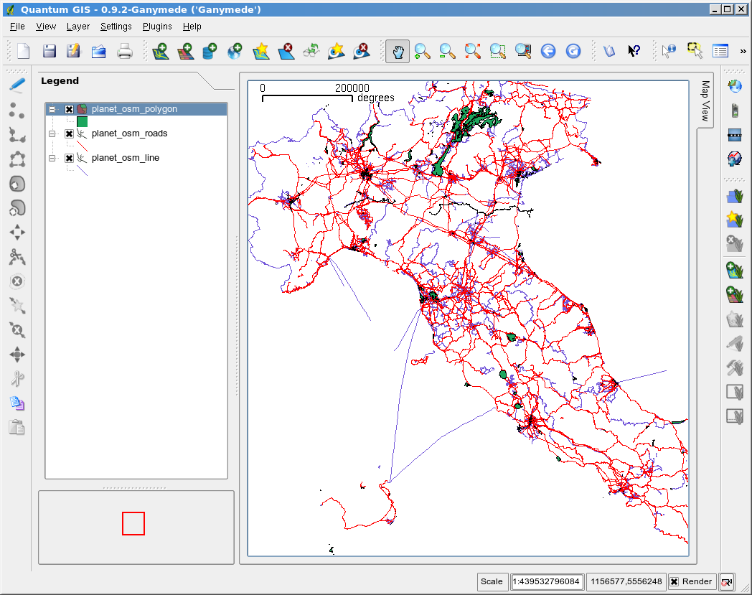The height and width of the screenshot is (595, 752).
Task: Click the projection status icon
Action: 727,581
